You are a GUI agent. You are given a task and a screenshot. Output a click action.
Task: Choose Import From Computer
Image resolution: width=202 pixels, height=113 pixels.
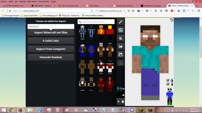click(51, 49)
